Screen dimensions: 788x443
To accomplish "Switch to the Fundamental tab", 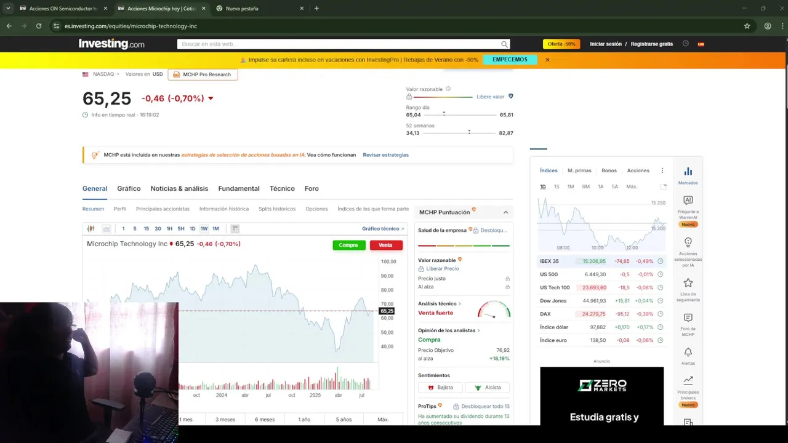I will (x=239, y=189).
